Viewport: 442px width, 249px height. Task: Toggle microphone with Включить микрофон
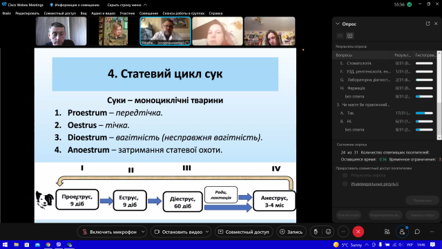coord(109,232)
